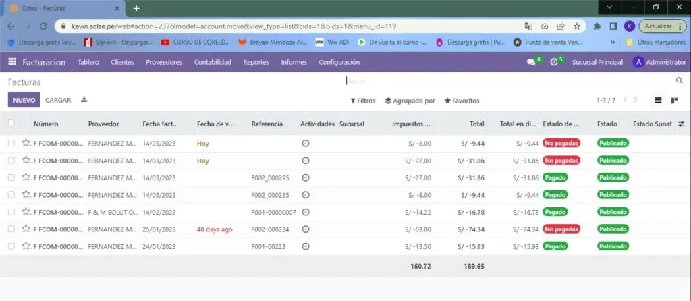Image resolution: width=691 pixels, height=301 pixels.
Task: Open the activities clock in navbar
Action: pyautogui.click(x=554, y=62)
